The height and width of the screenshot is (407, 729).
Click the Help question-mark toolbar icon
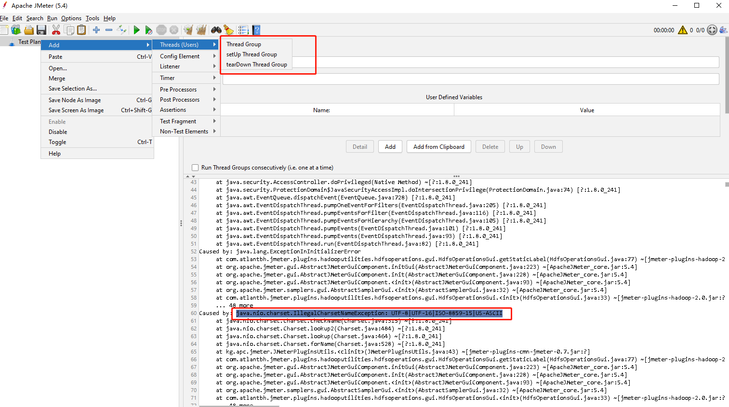pyautogui.click(x=256, y=30)
